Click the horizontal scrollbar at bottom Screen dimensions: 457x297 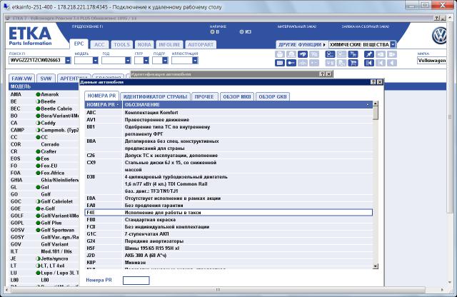tap(218, 290)
